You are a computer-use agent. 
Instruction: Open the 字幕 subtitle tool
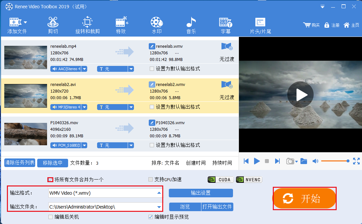[x=225, y=25]
